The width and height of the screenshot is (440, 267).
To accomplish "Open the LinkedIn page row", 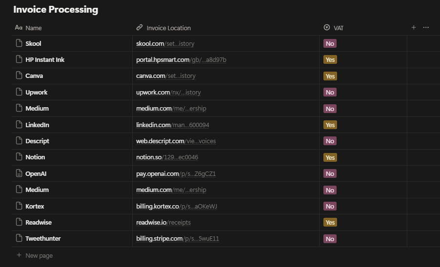I will pyautogui.click(x=37, y=125).
